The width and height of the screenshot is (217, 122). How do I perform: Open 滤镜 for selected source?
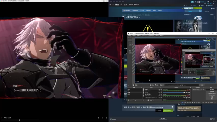tap(157, 85)
